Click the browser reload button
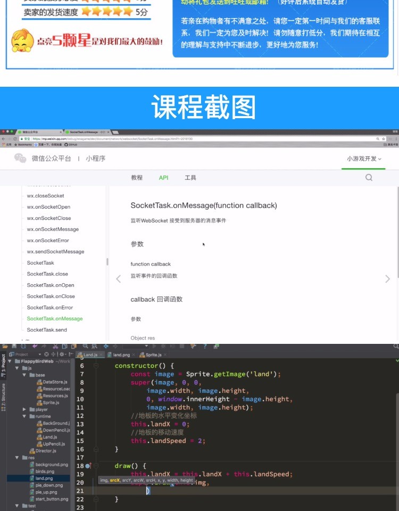399x511 pixels. 15,139
